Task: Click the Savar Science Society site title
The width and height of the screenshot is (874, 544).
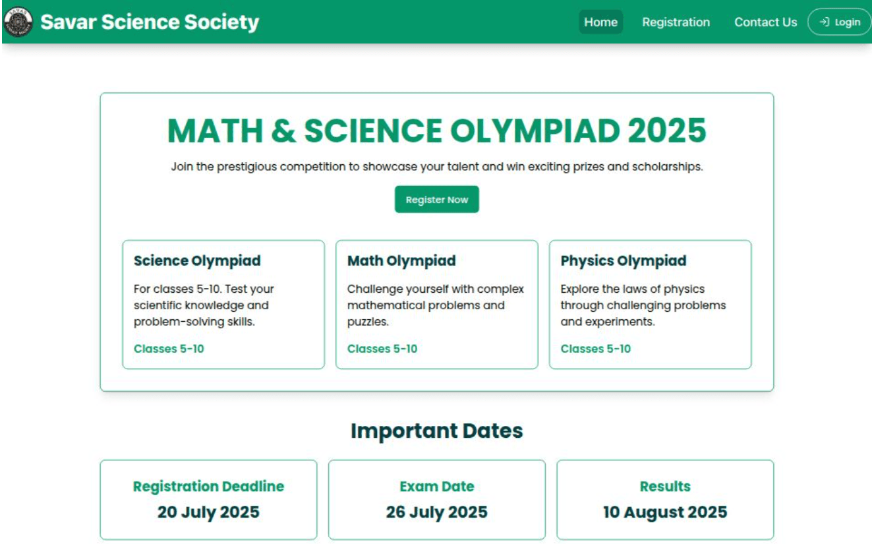Action: coord(150,22)
